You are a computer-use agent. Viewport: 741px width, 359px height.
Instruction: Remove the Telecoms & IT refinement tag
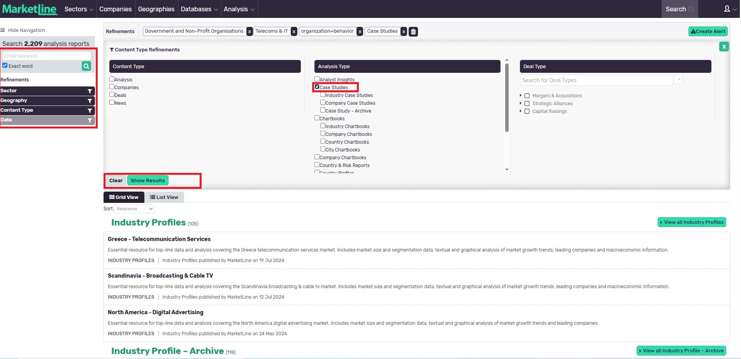tap(294, 32)
